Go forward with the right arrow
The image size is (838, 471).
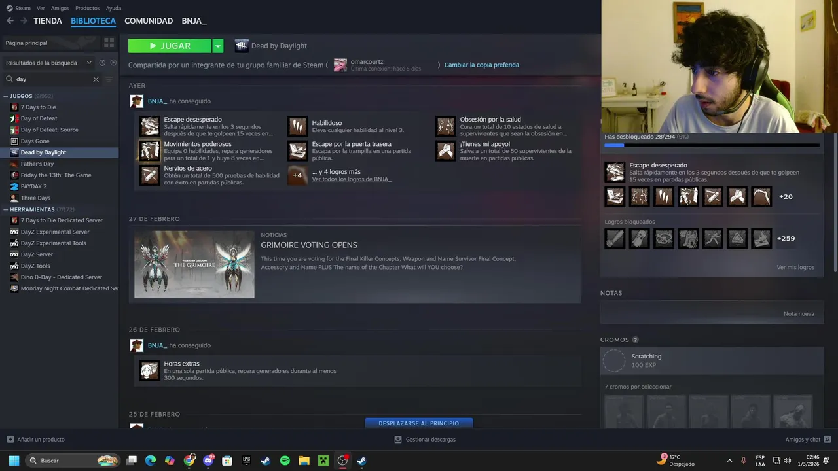24,21
